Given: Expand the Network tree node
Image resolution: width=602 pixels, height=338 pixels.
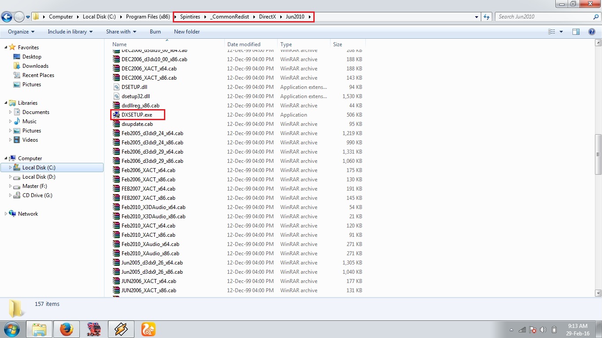Looking at the screenshot, I should click(5, 213).
